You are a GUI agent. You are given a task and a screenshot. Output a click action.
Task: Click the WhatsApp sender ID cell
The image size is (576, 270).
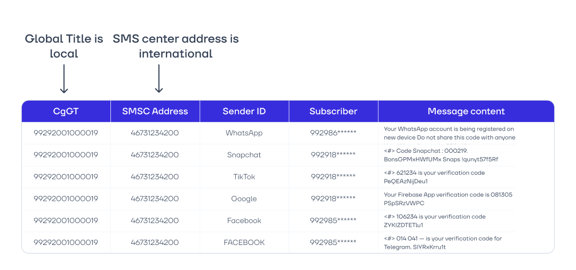(244, 133)
